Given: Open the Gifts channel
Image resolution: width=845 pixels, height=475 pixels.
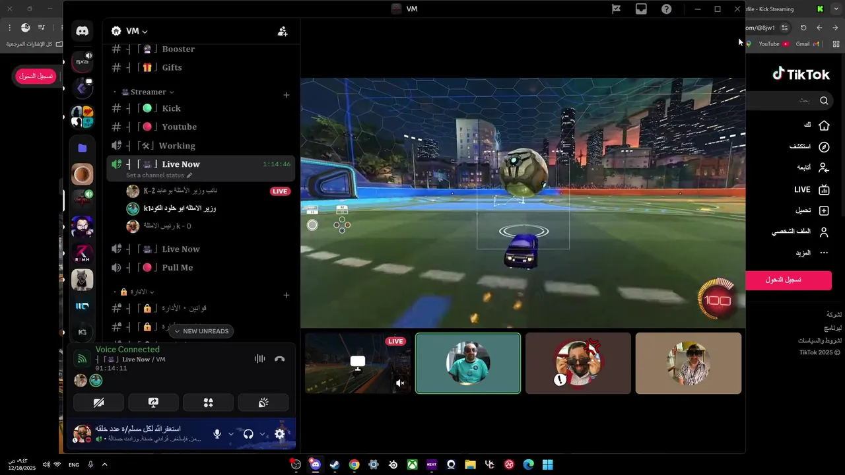Looking at the screenshot, I should (x=201, y=67).
